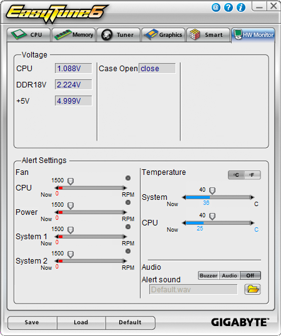Switch to the CPU tab
Image resolution: width=281 pixels, height=336 pixels.
(x=29, y=34)
